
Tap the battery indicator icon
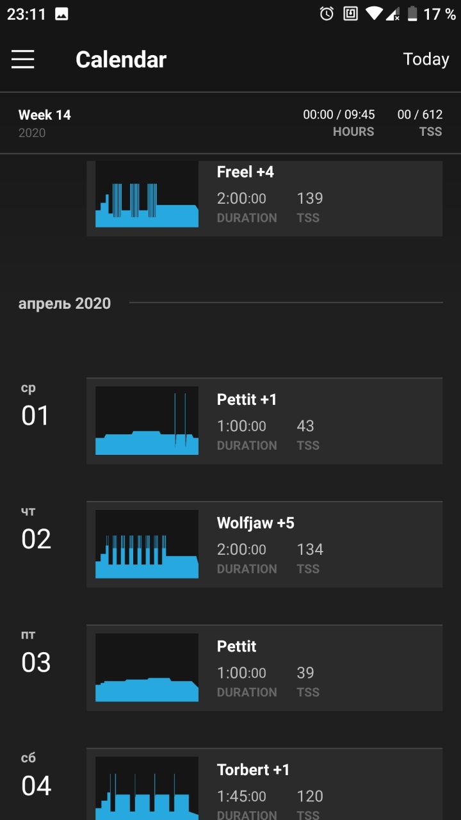(x=412, y=13)
